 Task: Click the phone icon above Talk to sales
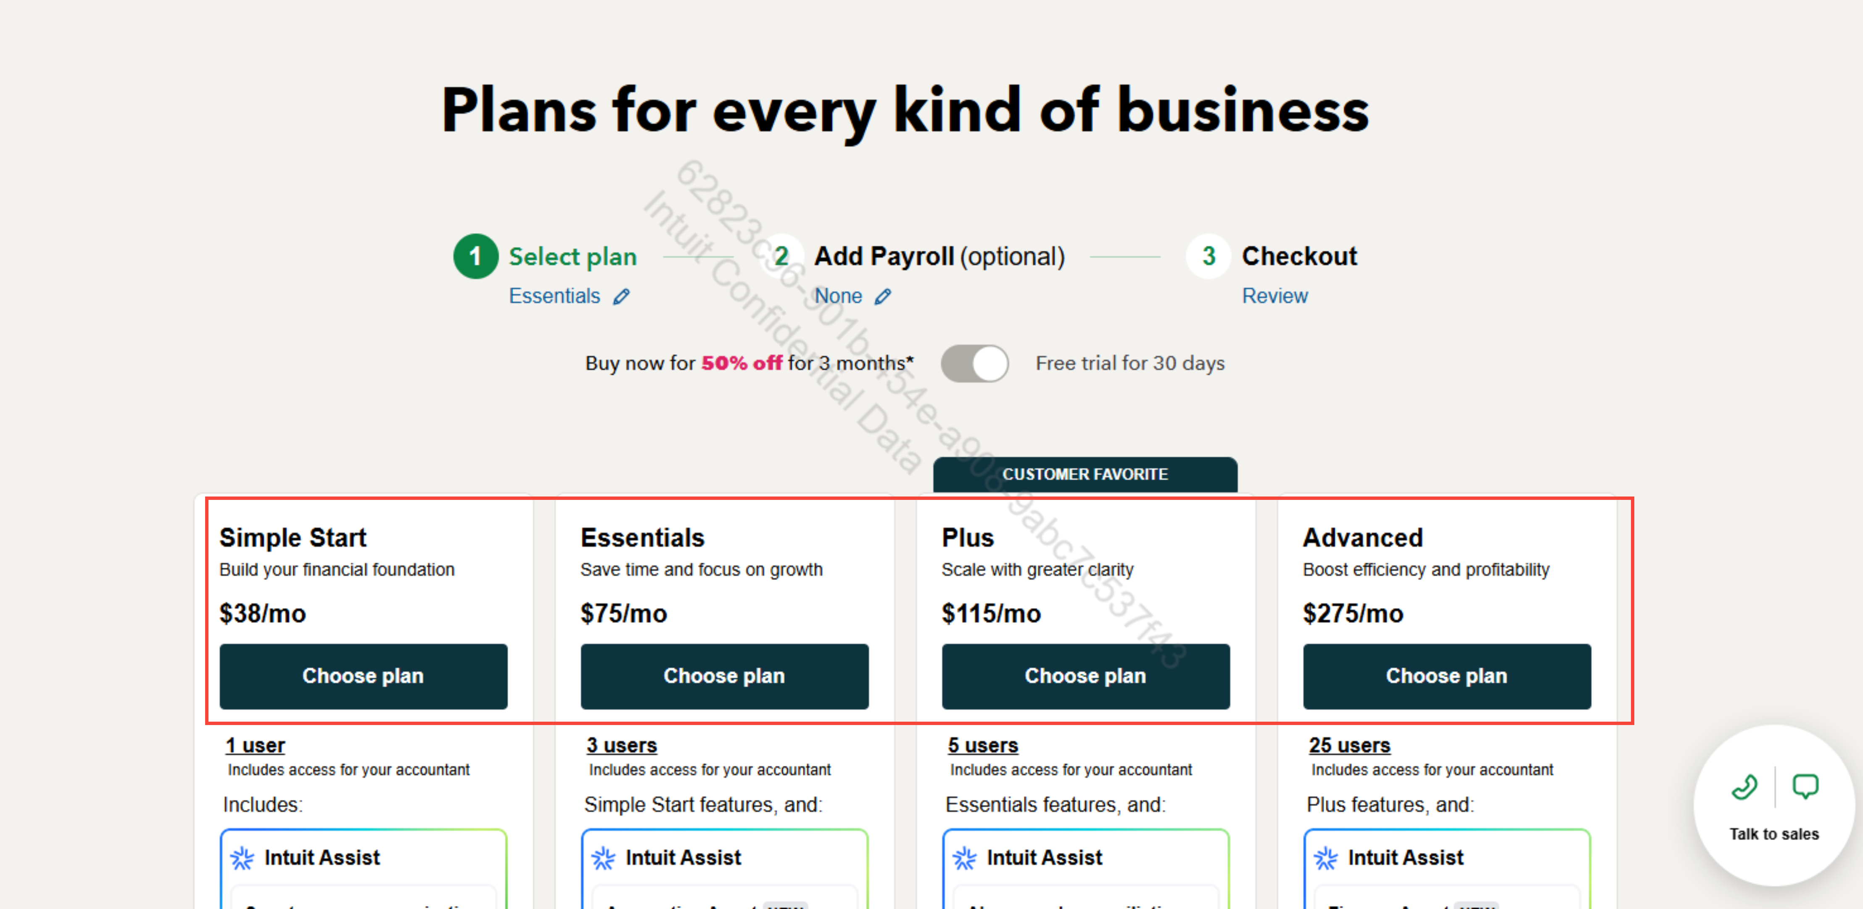1744,786
